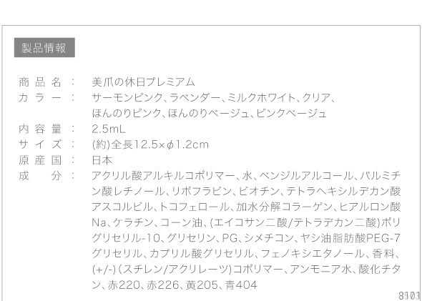
Task: Select the 成分 label
Action: click(x=40, y=176)
